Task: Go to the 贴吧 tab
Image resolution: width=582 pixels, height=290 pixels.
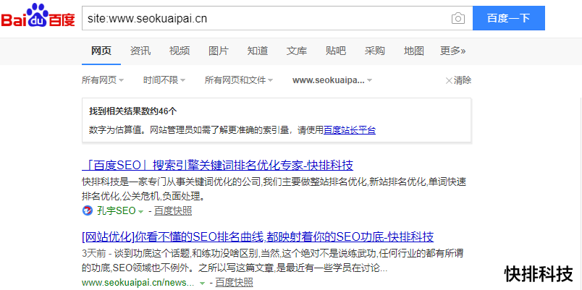Action: pos(336,51)
